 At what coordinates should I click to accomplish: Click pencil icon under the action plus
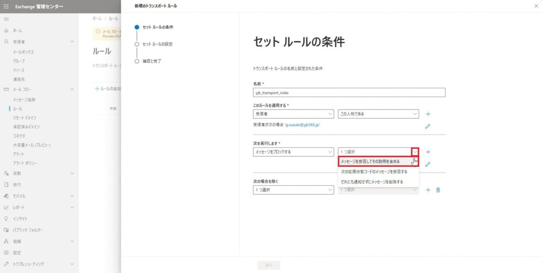(428, 164)
